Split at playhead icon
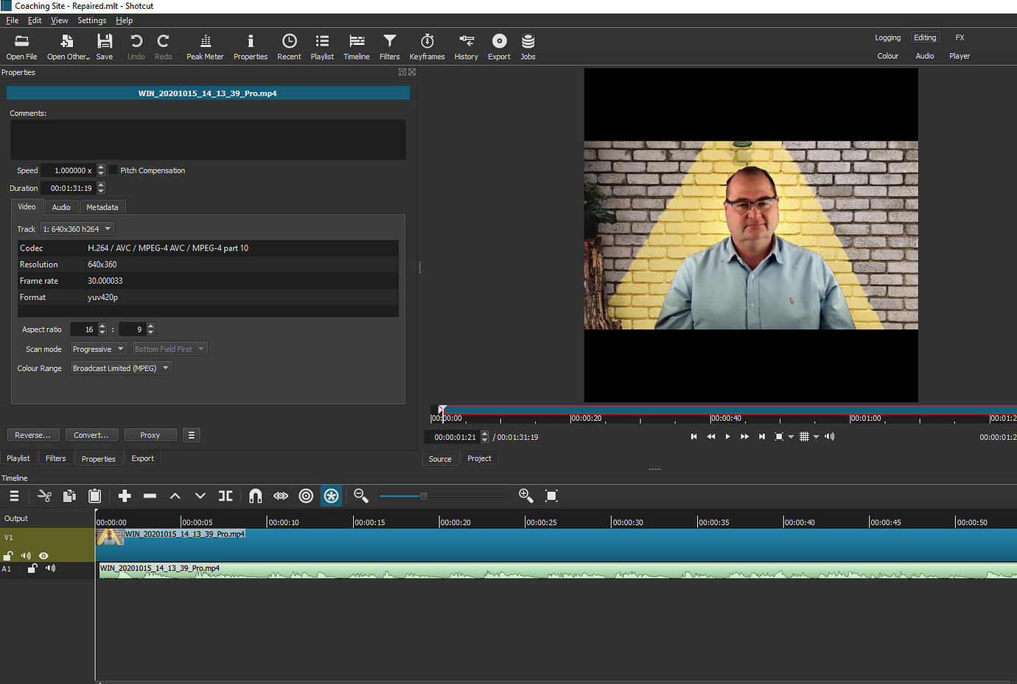Viewport: 1017px width, 684px height. click(x=226, y=496)
